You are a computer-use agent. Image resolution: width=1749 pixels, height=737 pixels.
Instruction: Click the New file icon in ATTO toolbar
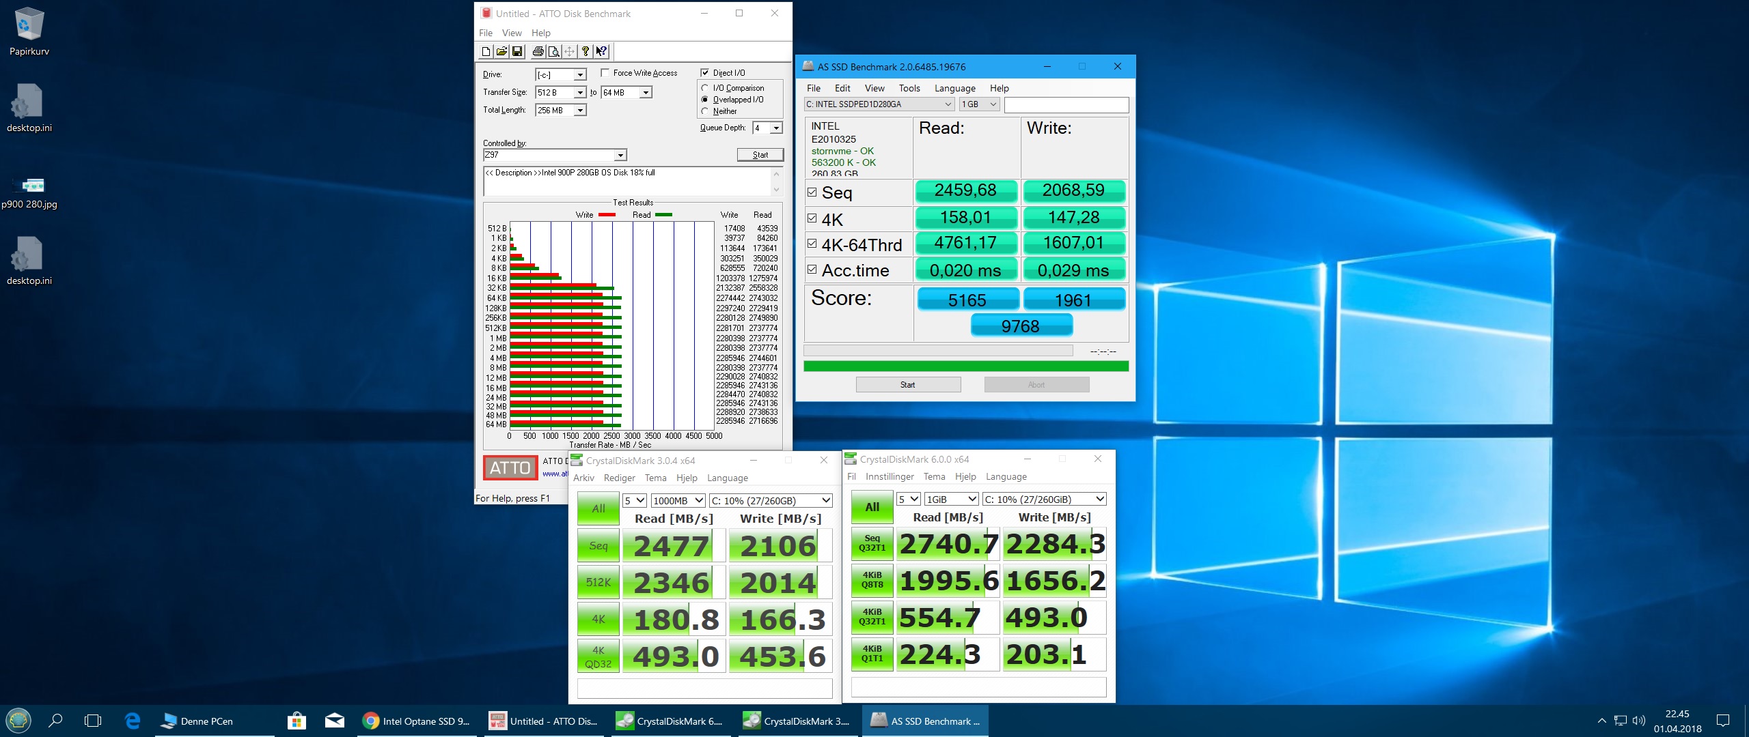click(x=486, y=51)
